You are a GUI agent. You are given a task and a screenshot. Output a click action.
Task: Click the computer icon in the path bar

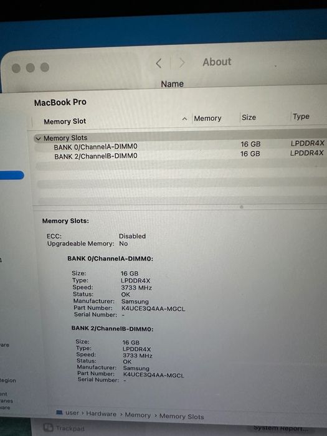pos(59,412)
